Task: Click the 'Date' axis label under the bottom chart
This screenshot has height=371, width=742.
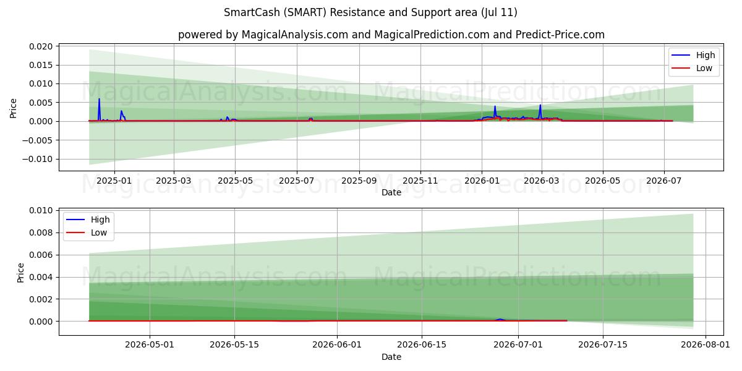Action: (x=391, y=357)
